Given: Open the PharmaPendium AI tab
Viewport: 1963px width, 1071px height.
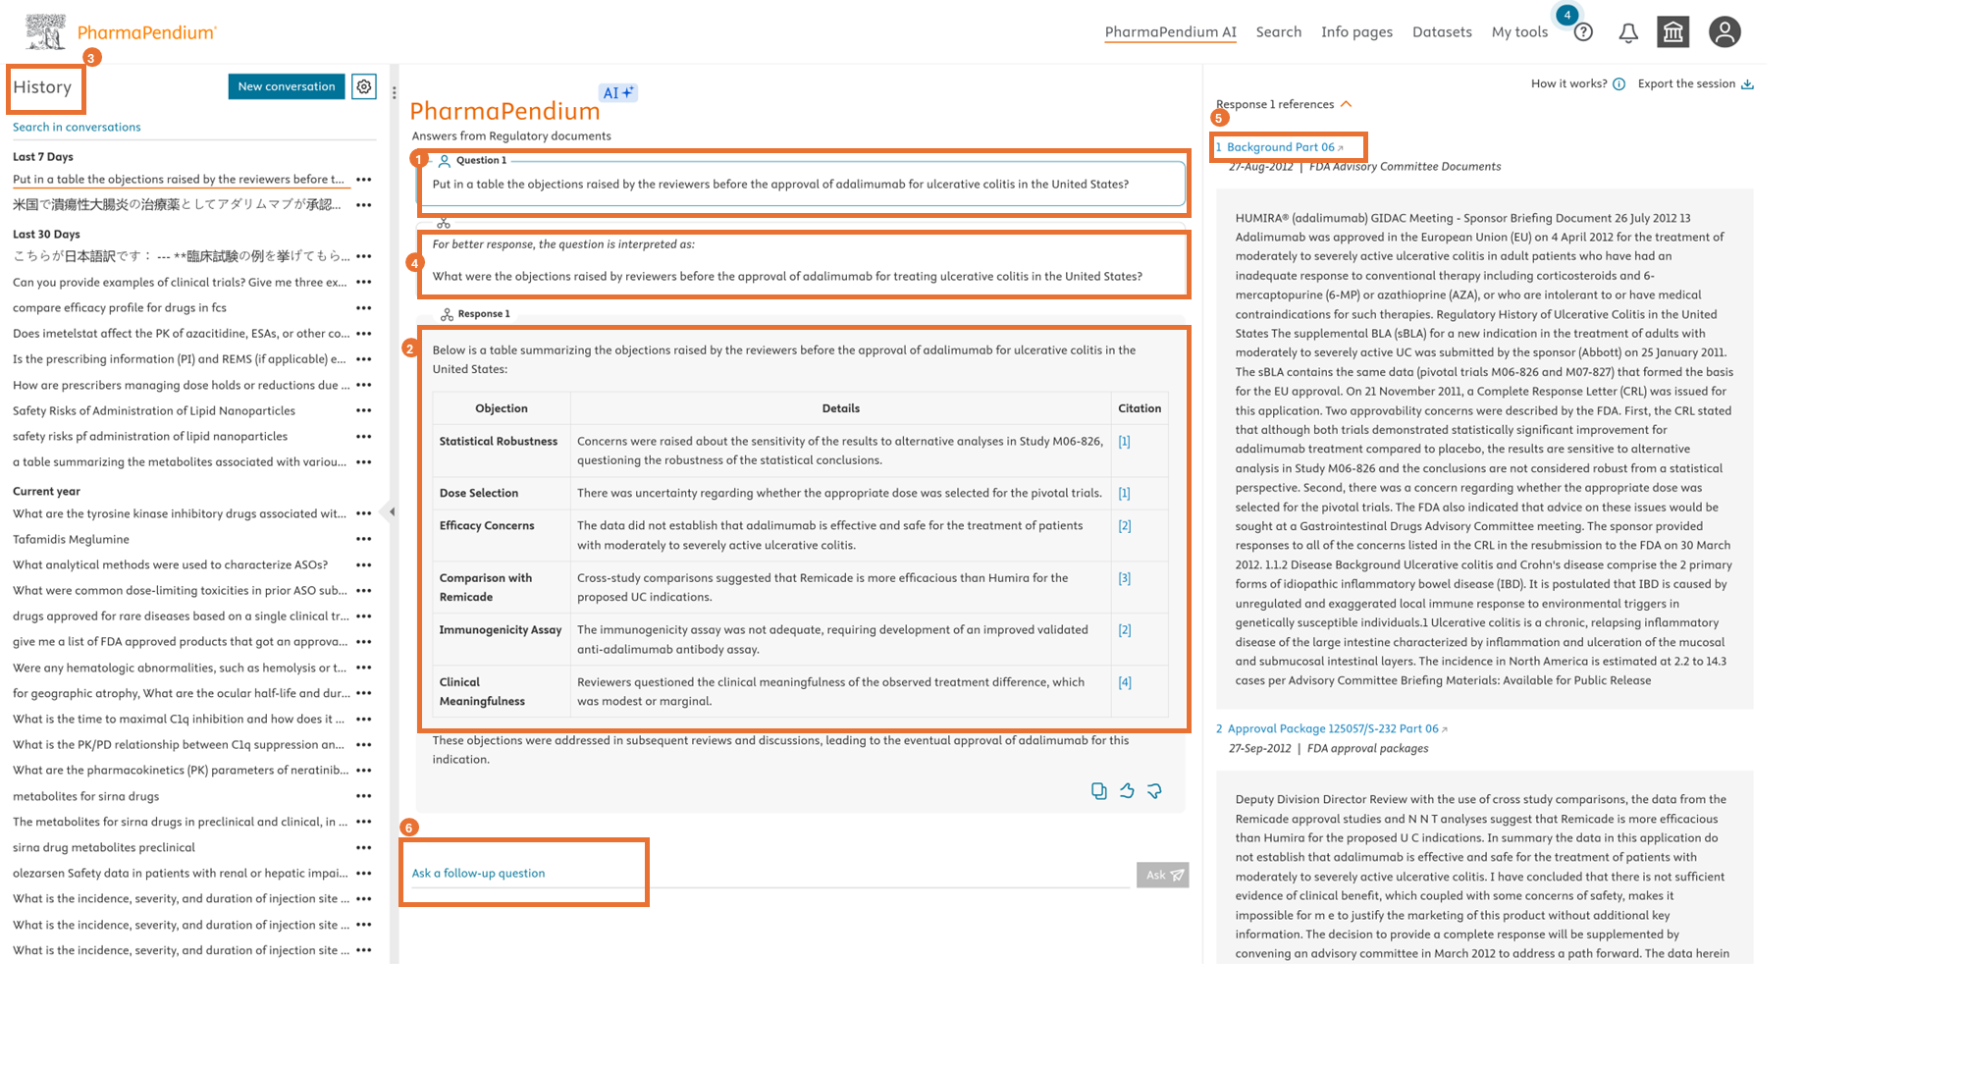Looking at the screenshot, I should click(x=1170, y=32).
